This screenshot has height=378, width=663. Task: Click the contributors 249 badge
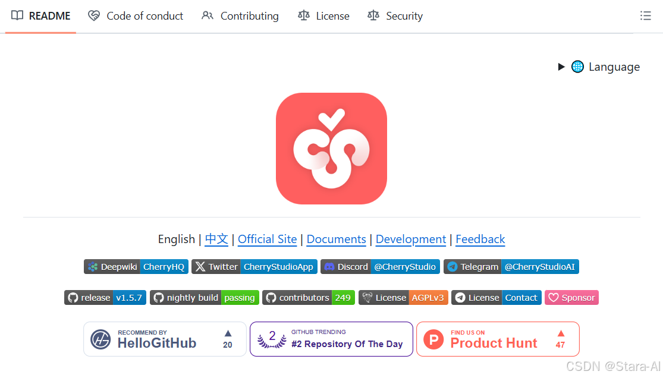(309, 298)
